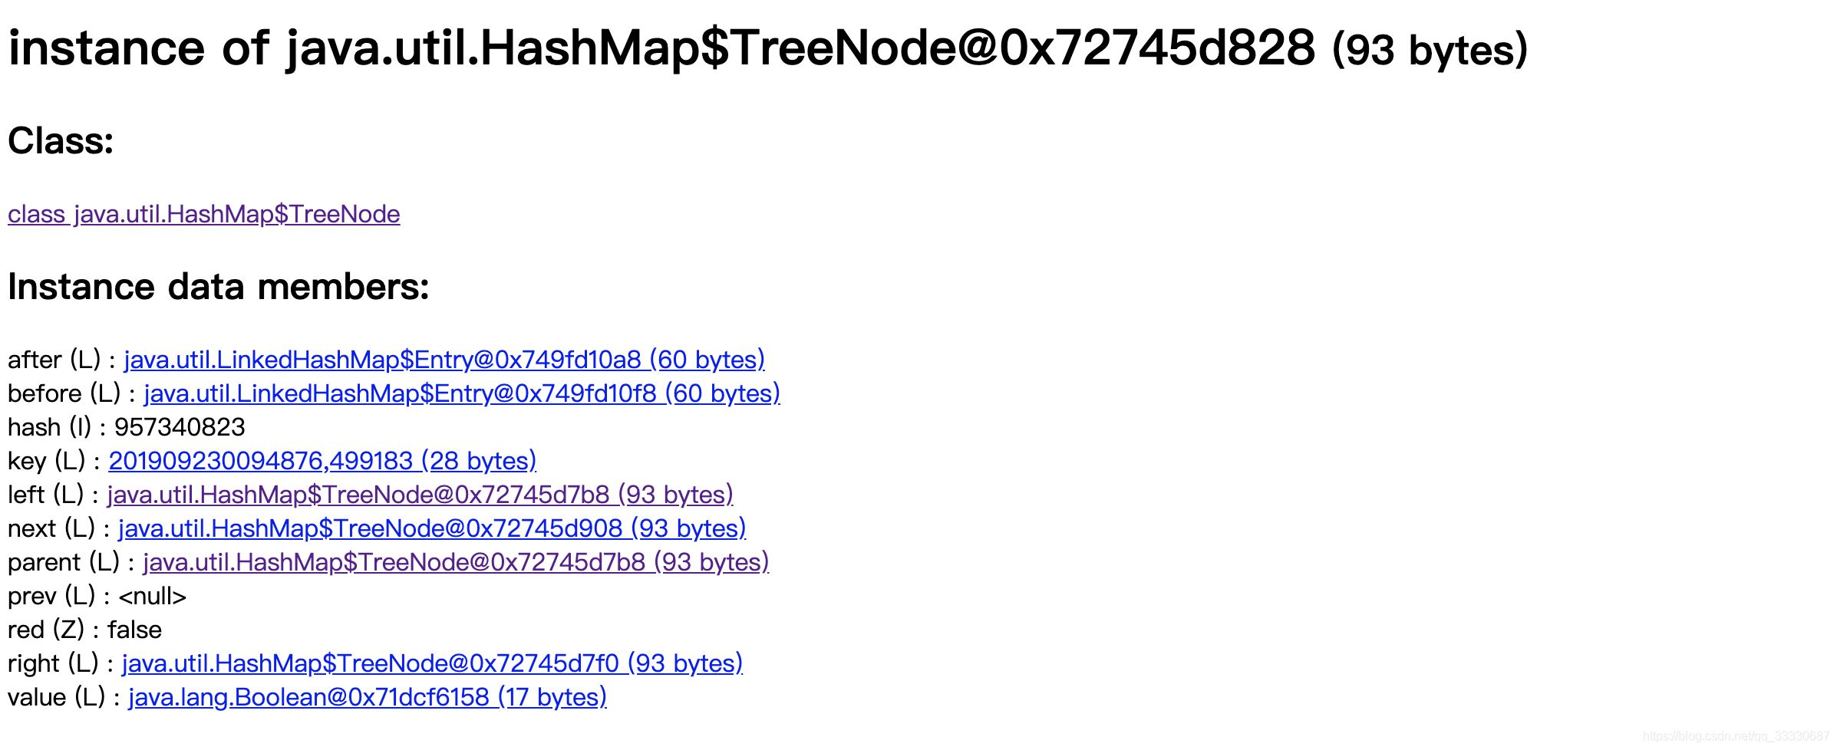This screenshot has width=1837, height=750.
Task: Follow the 'next' TreeNode@0x72745d908 link
Action: click(x=431, y=528)
